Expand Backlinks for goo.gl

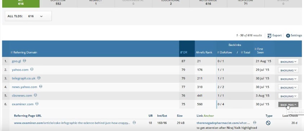click(x=288, y=62)
